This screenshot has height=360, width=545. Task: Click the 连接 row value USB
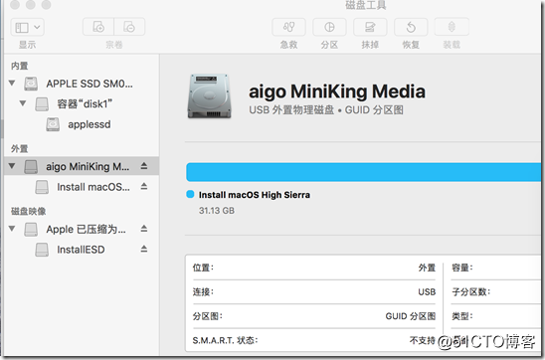click(x=427, y=292)
